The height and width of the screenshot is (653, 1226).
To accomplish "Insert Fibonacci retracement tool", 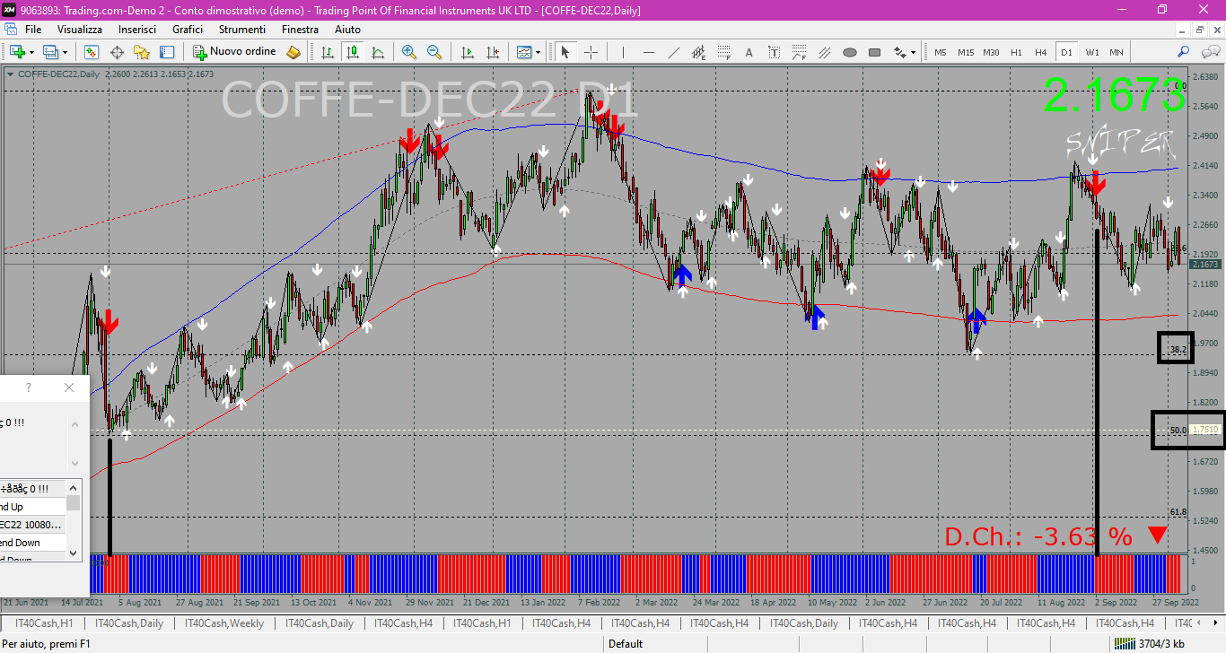I will [x=724, y=52].
